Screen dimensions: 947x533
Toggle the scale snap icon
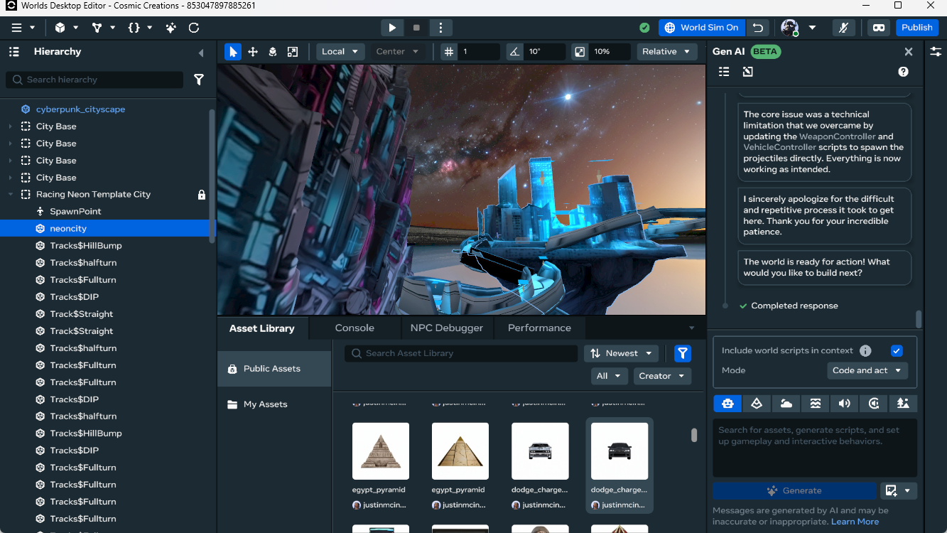(580, 52)
